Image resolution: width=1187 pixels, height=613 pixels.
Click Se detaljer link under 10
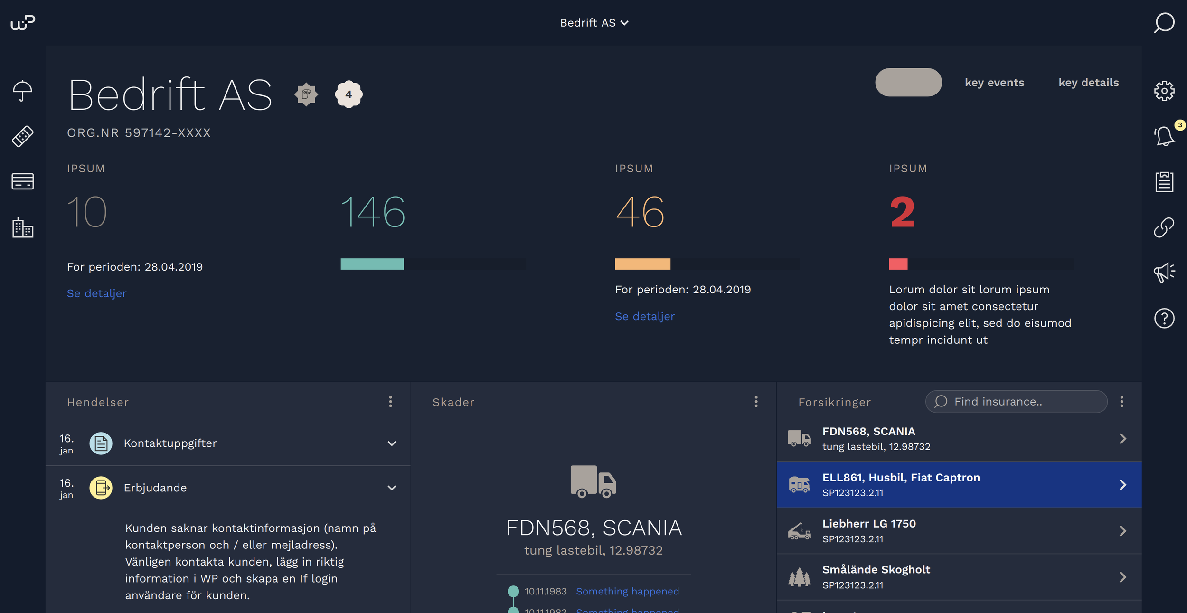(x=97, y=293)
